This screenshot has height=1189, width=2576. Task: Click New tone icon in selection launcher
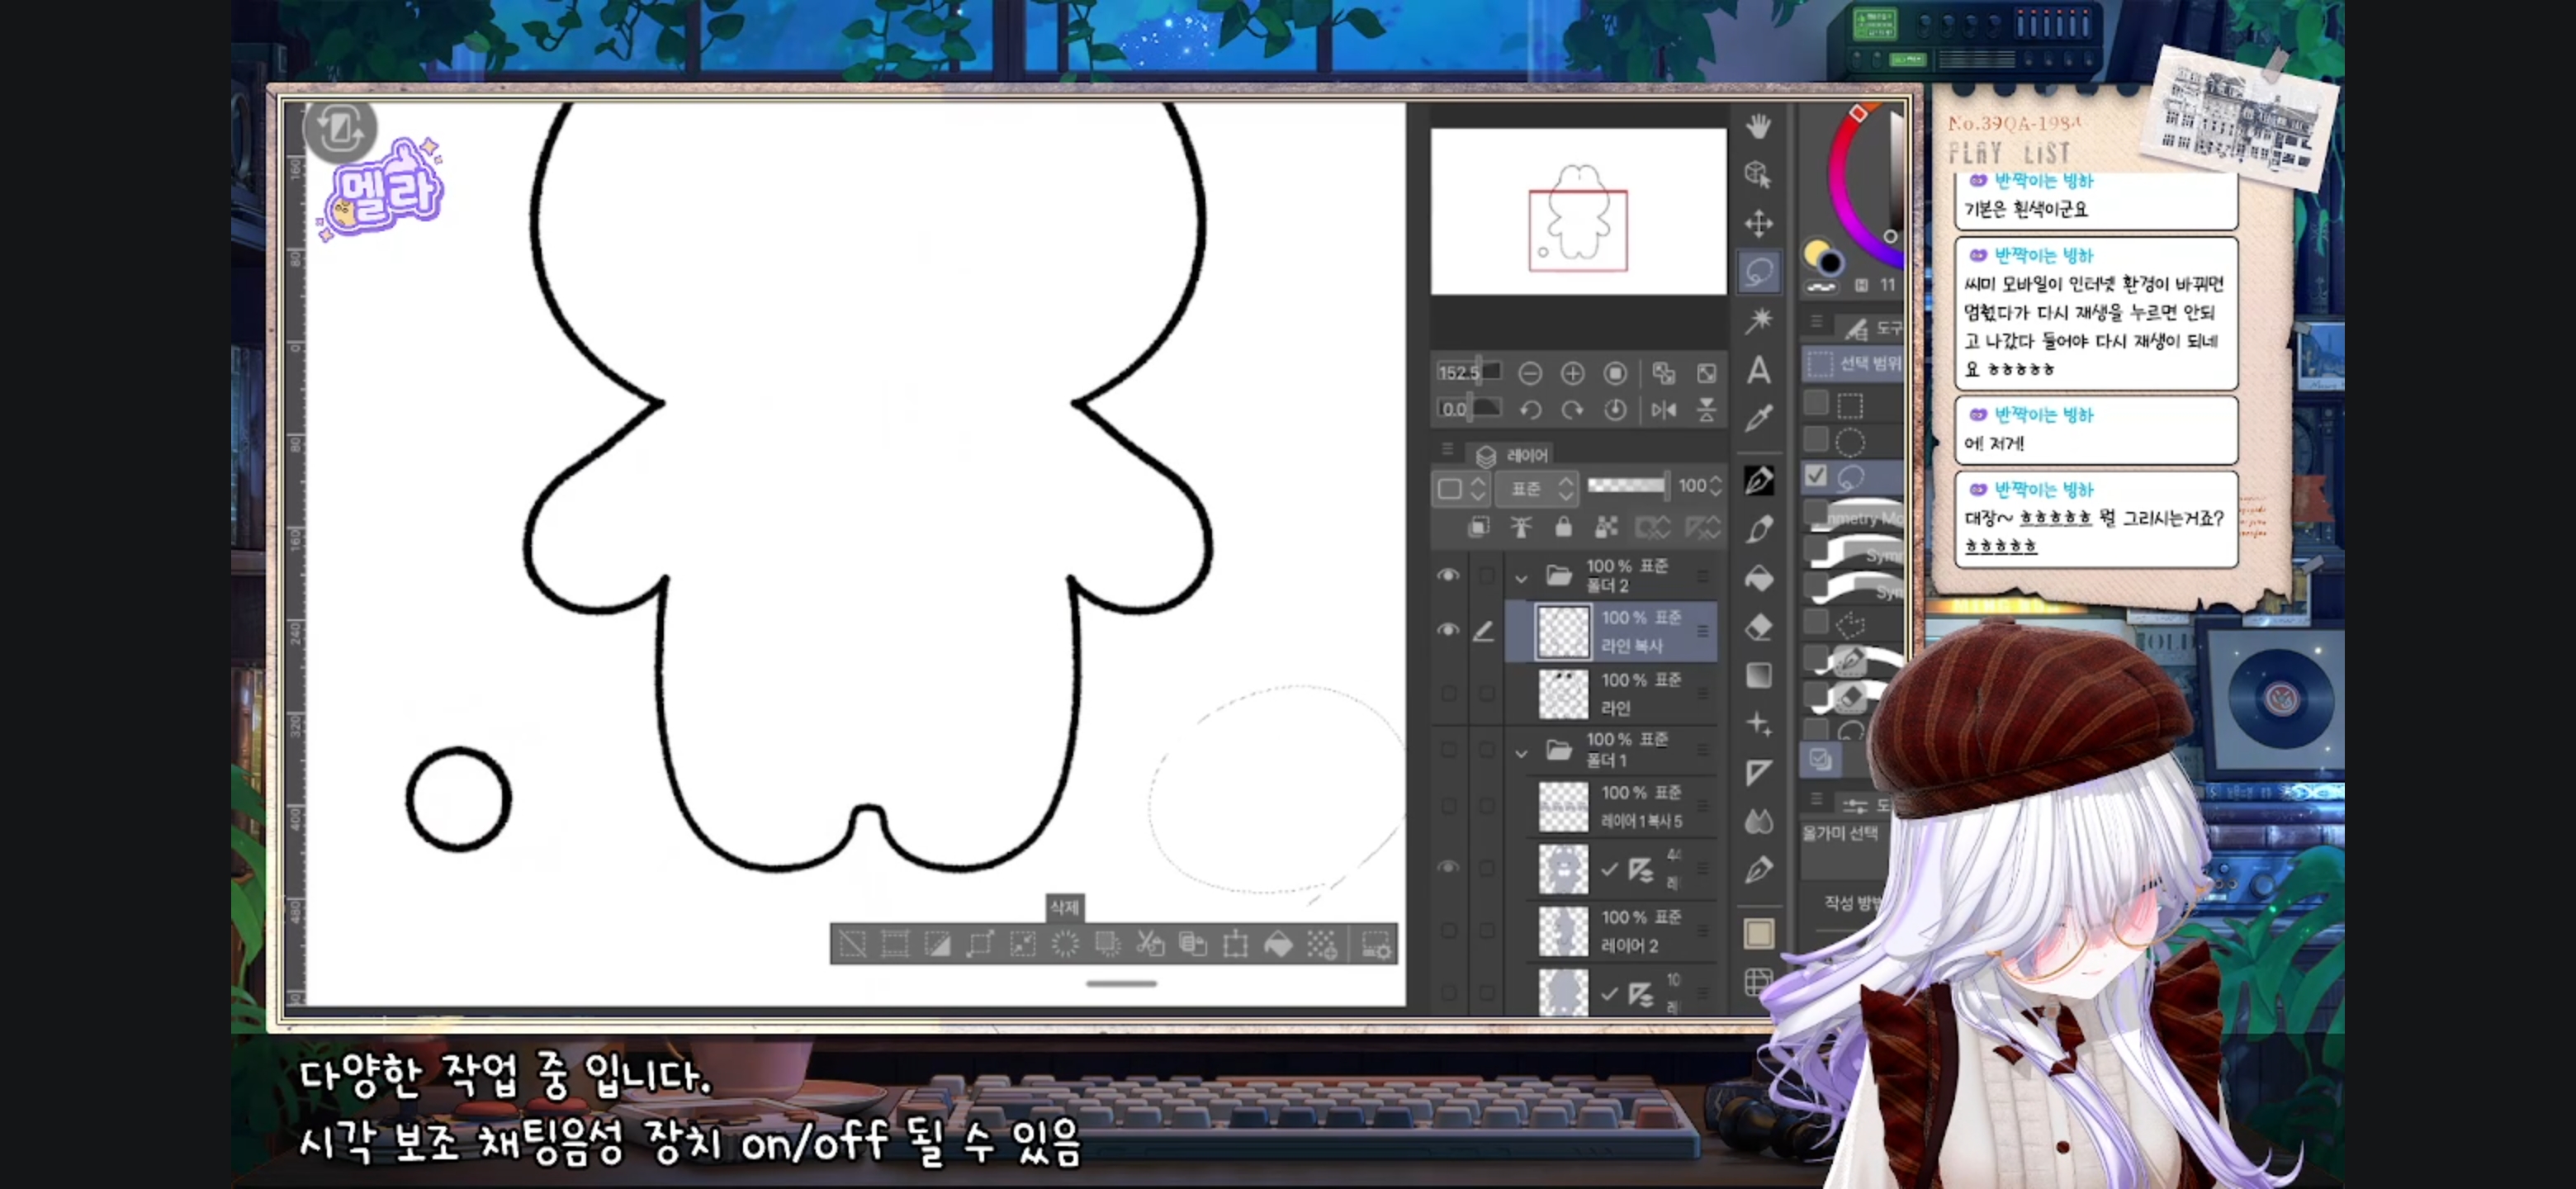[1321, 944]
